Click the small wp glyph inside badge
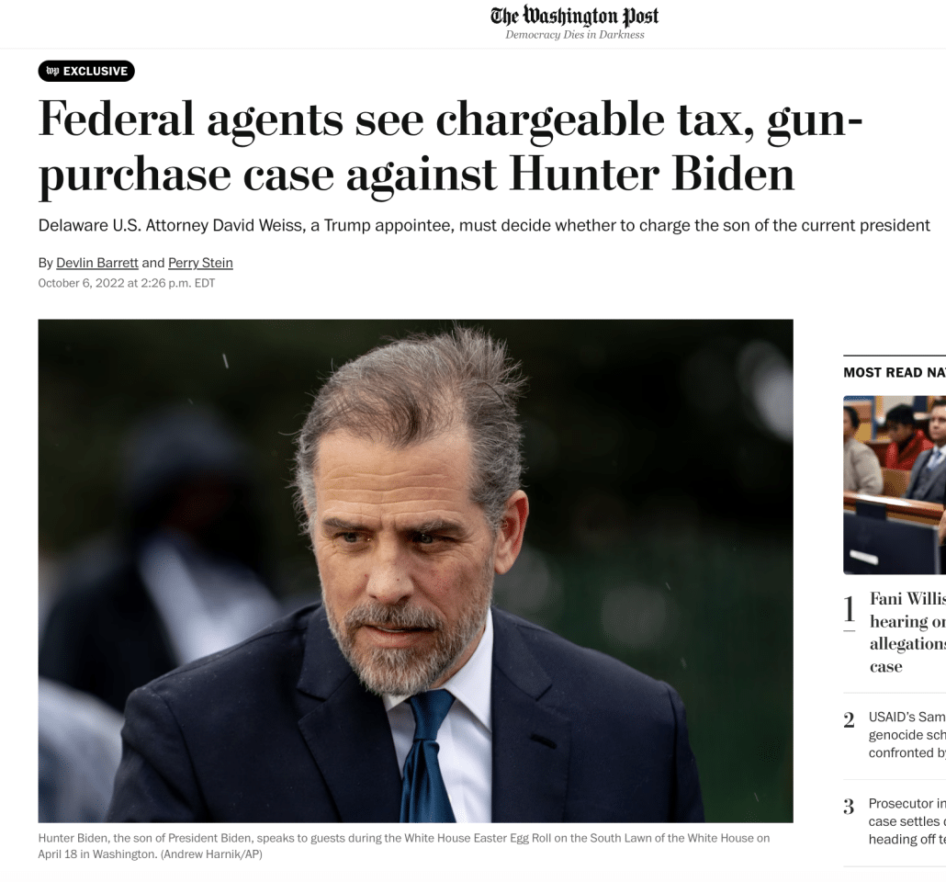The height and width of the screenshot is (882, 946). [x=53, y=72]
